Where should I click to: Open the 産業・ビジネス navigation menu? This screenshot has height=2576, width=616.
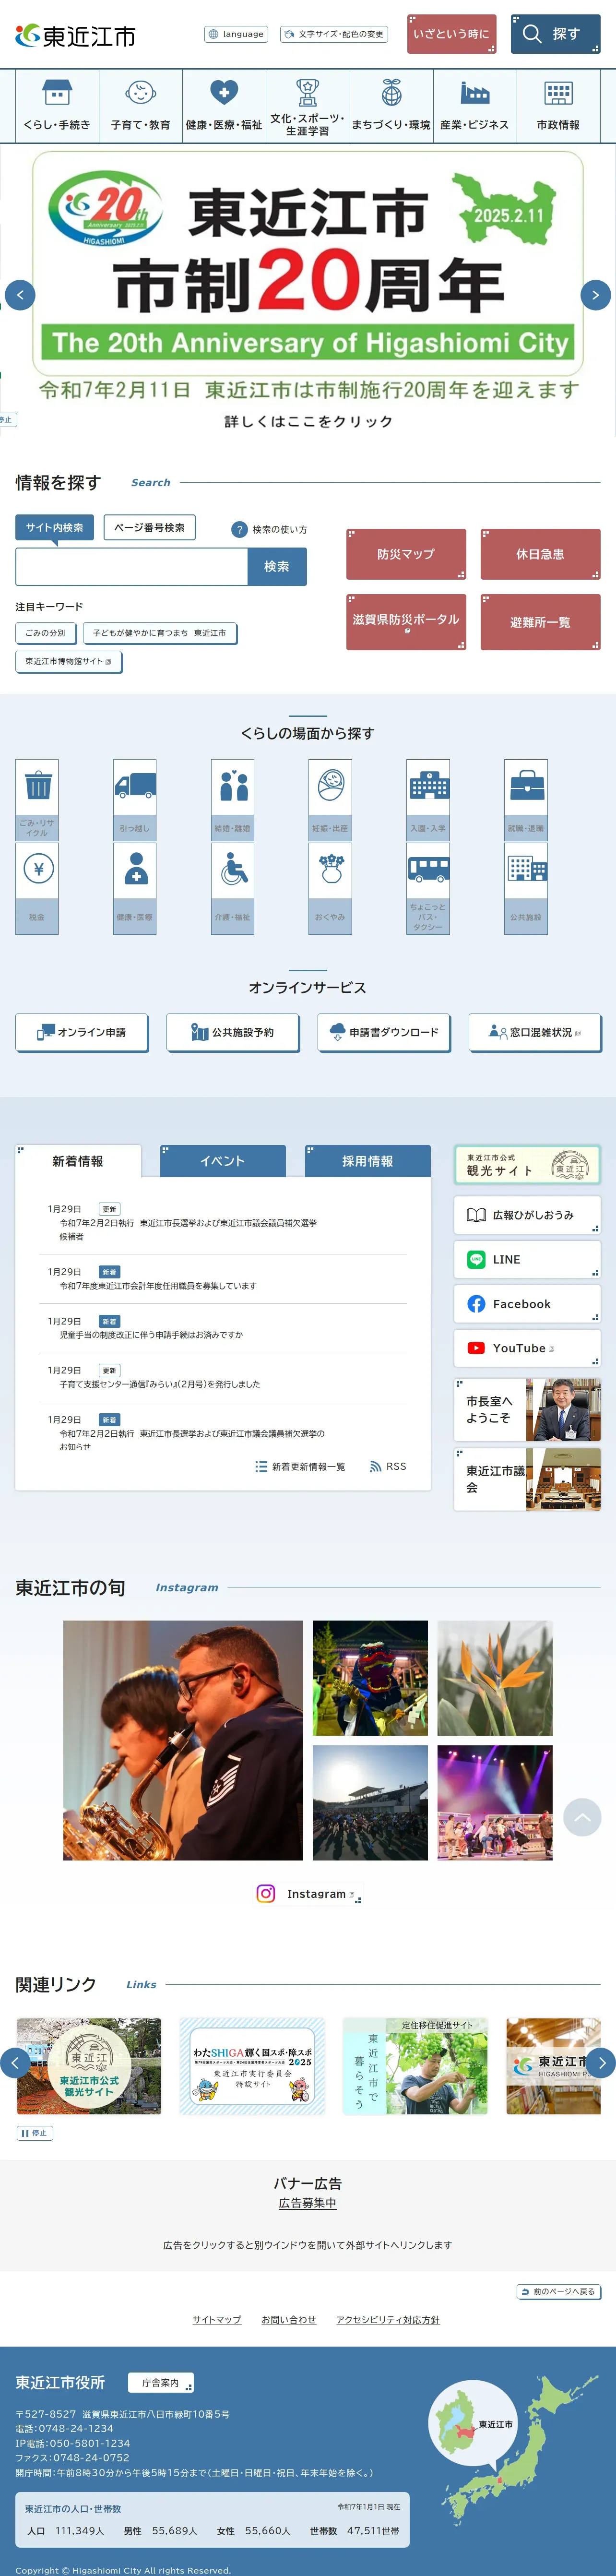(x=475, y=106)
